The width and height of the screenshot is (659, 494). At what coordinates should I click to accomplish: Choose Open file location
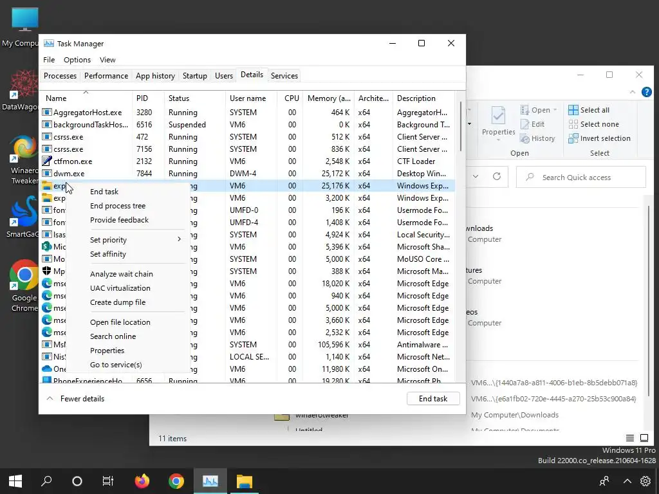coord(120,322)
